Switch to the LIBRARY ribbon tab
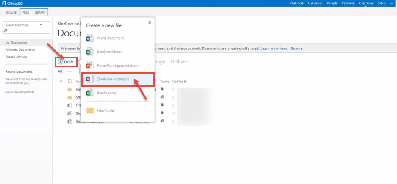Viewport: 397px width, 184px height. coord(40,12)
